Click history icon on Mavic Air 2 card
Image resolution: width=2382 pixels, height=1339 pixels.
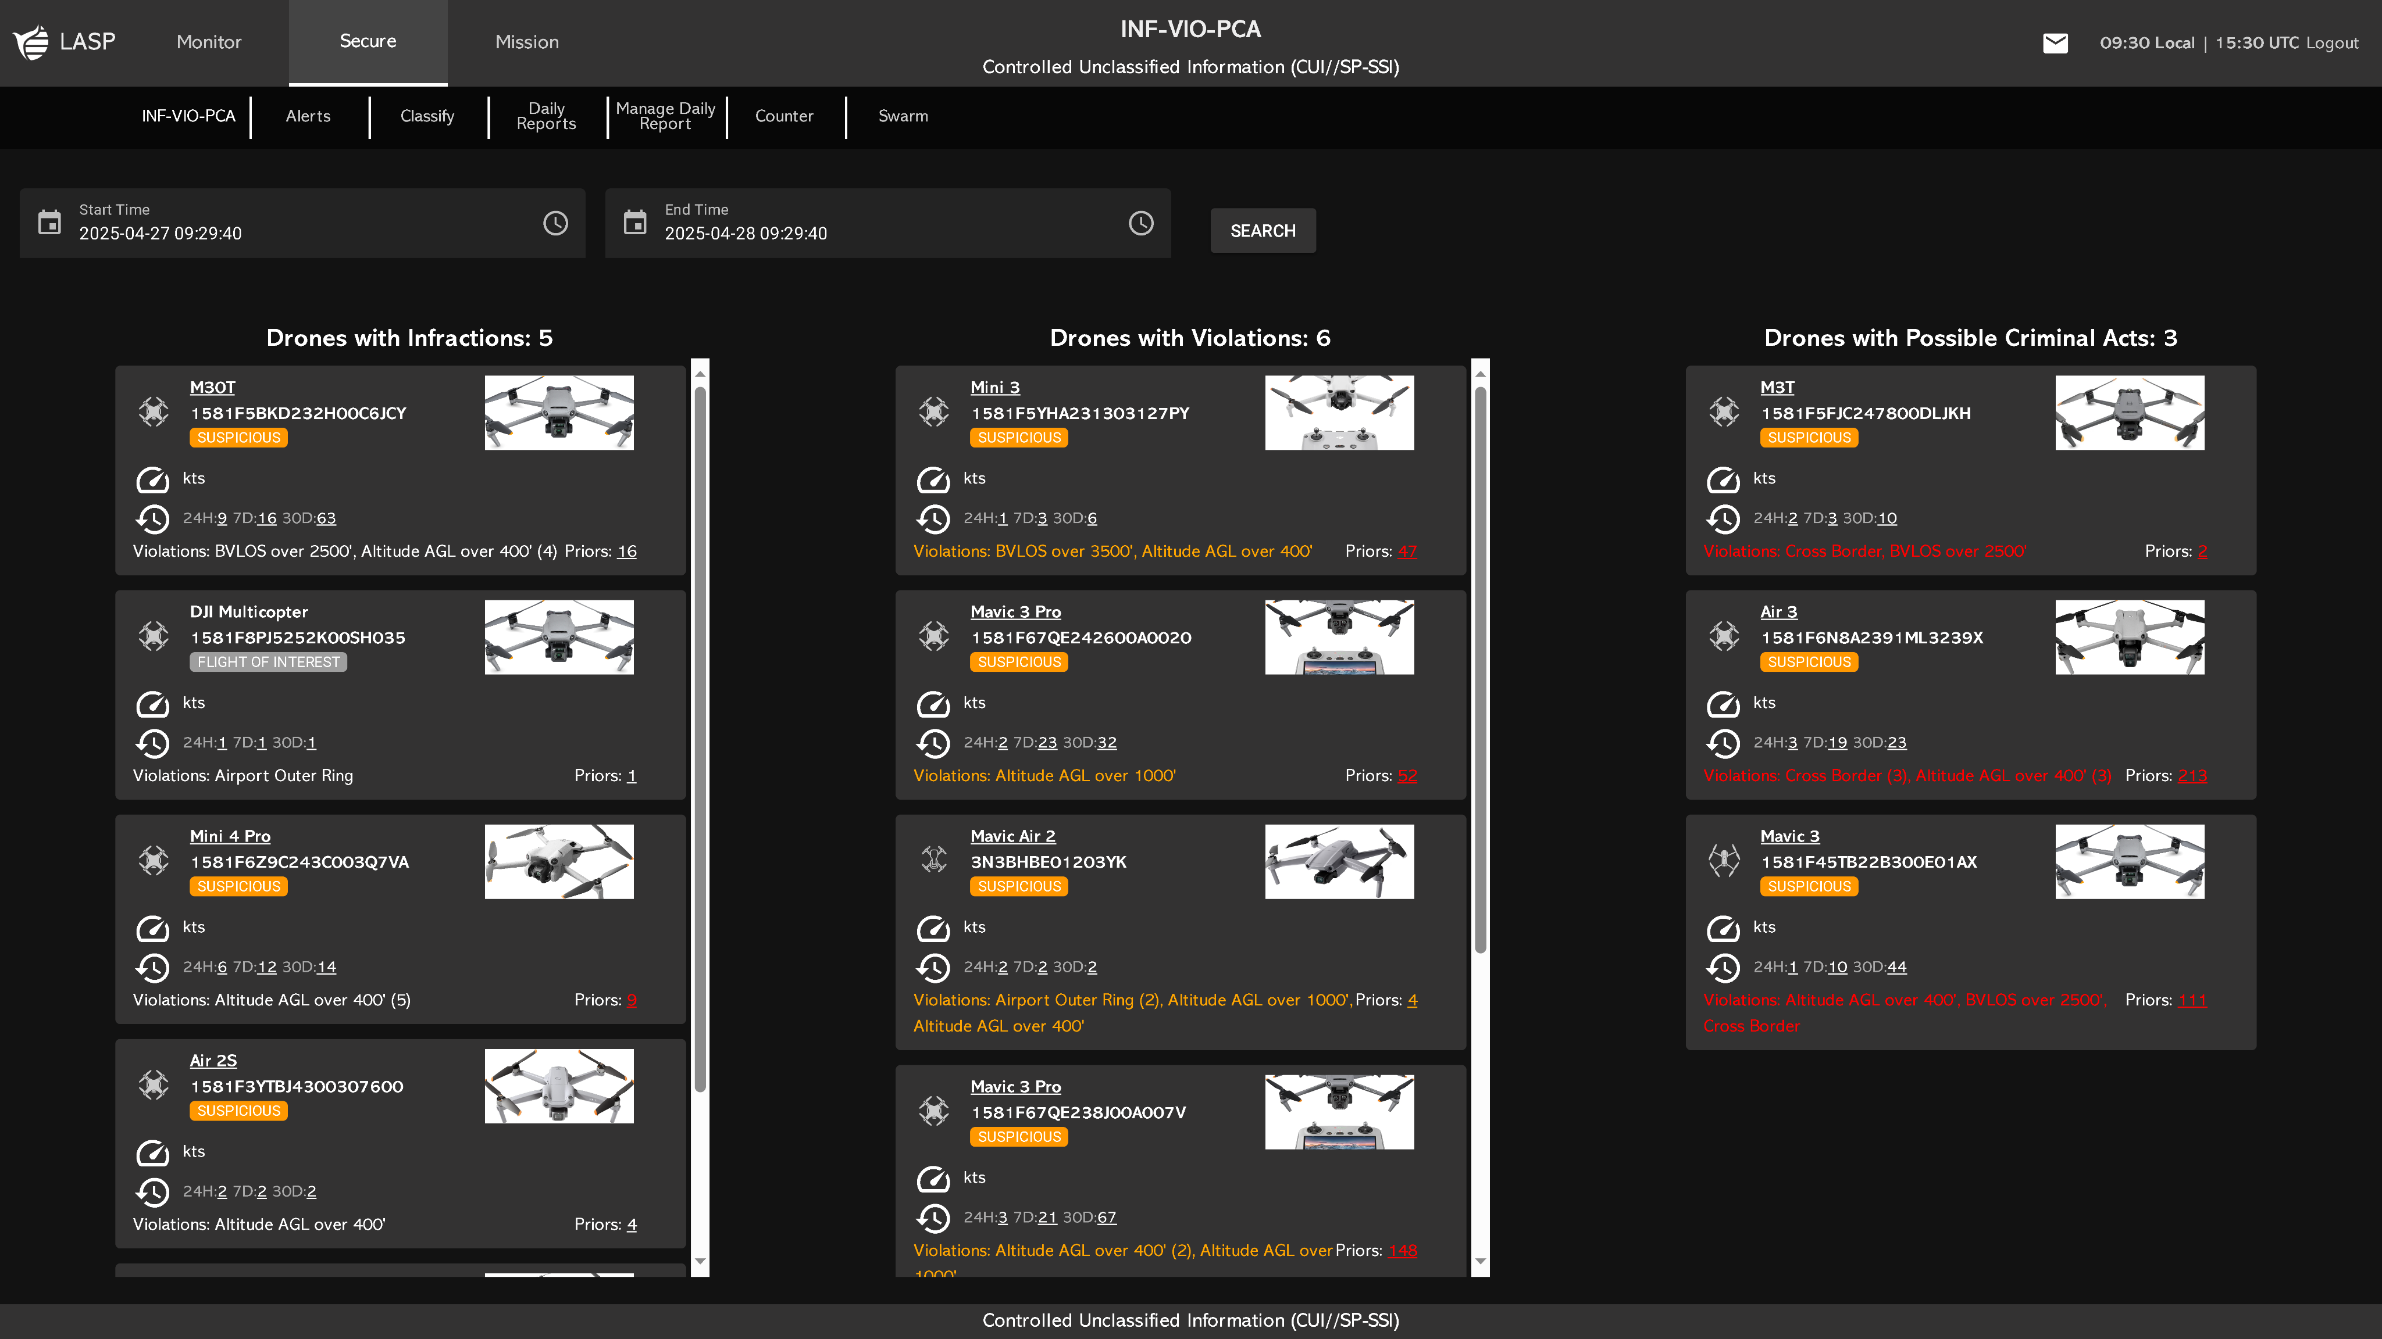tap(933, 968)
